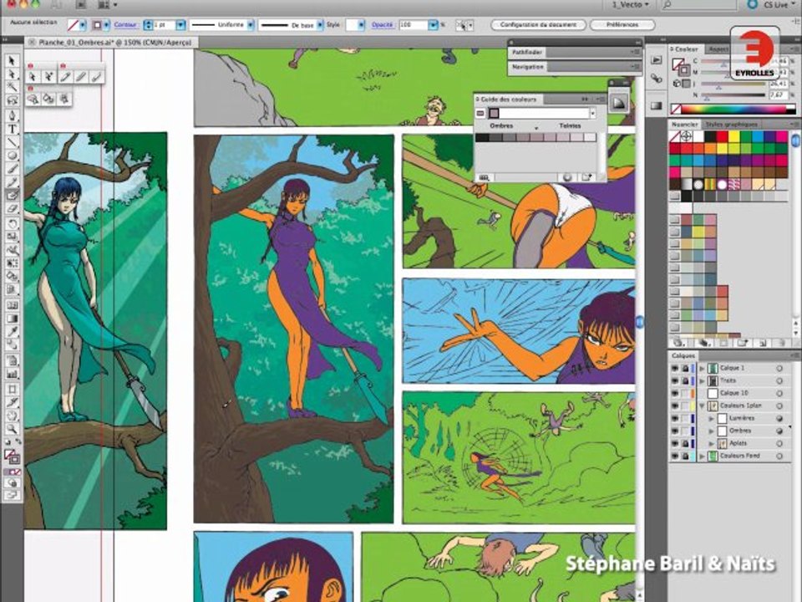Hide the Couleurs 1plan layer
802x602 pixels.
click(x=675, y=406)
